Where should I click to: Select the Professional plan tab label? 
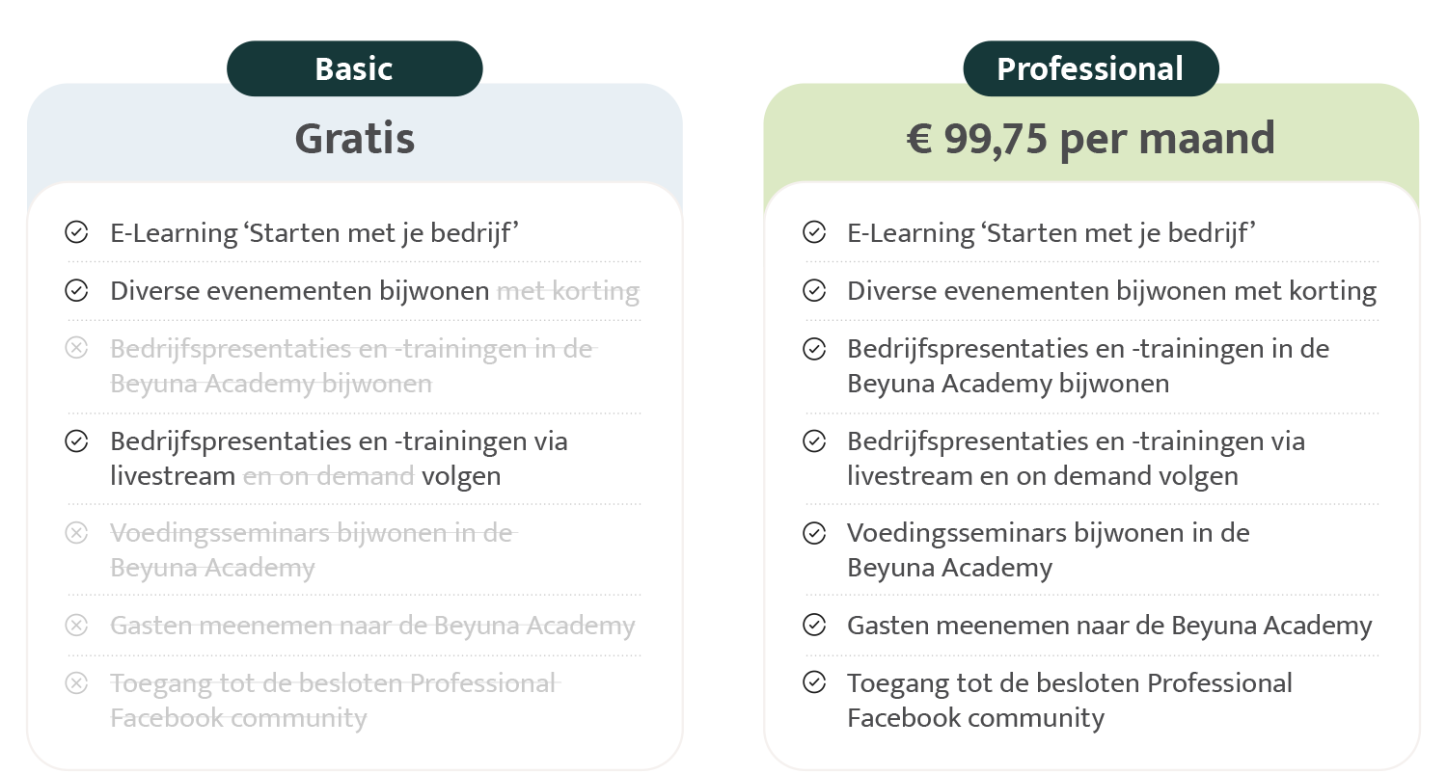tap(1090, 68)
